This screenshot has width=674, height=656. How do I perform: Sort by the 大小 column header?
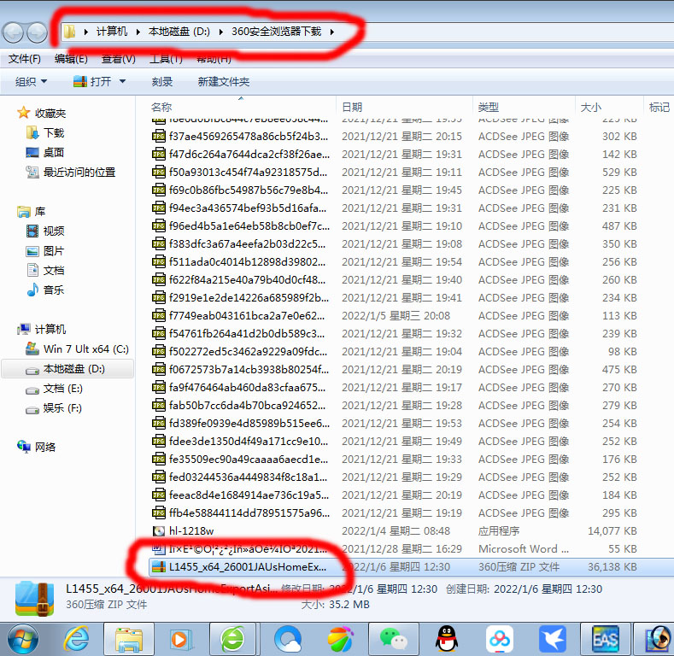click(x=591, y=107)
